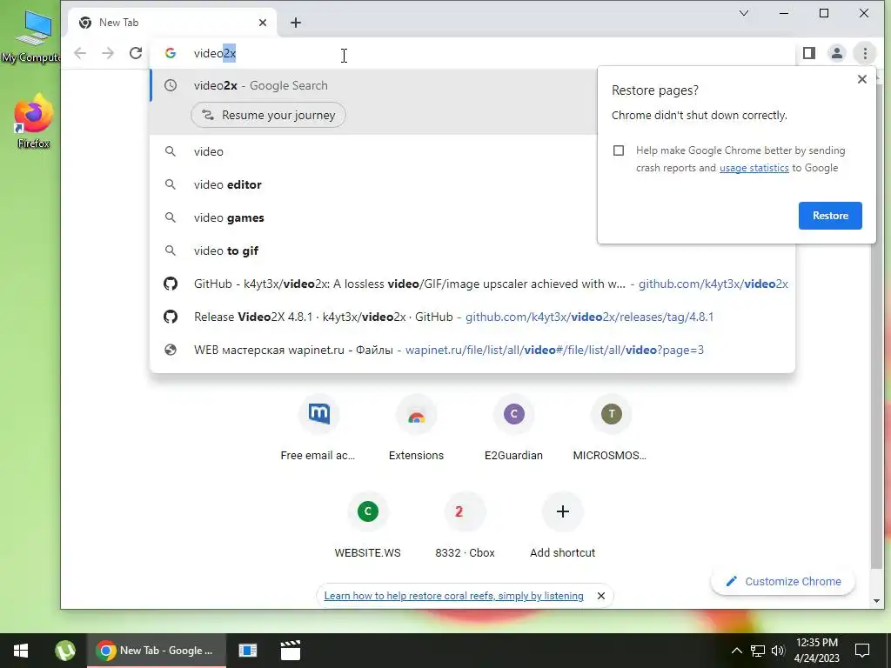Image resolution: width=891 pixels, height=668 pixels.
Task: Close the New Tab tab
Action: [263, 23]
